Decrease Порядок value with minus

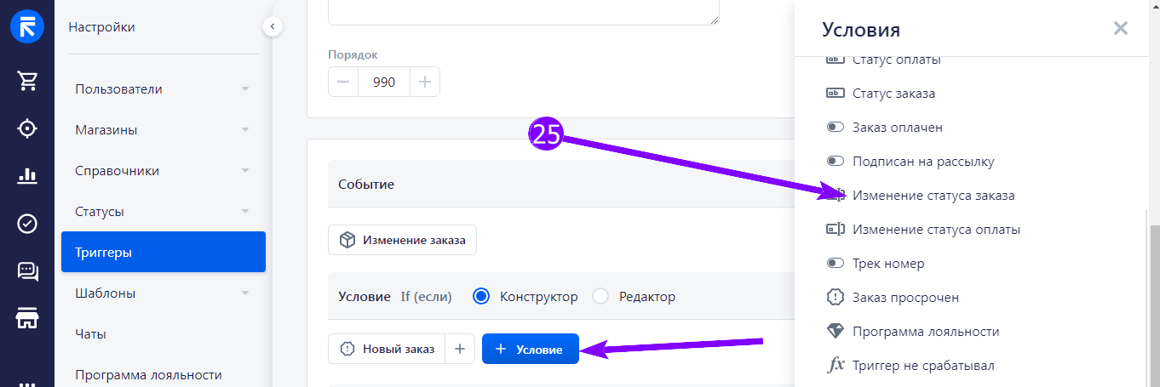pyautogui.click(x=343, y=83)
